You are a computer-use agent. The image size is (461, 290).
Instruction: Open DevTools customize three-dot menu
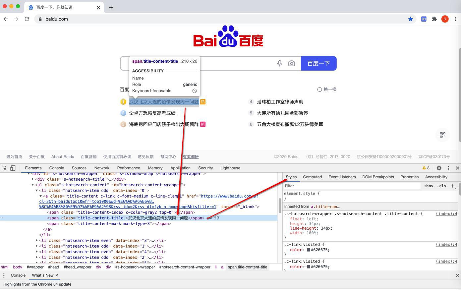click(448, 168)
